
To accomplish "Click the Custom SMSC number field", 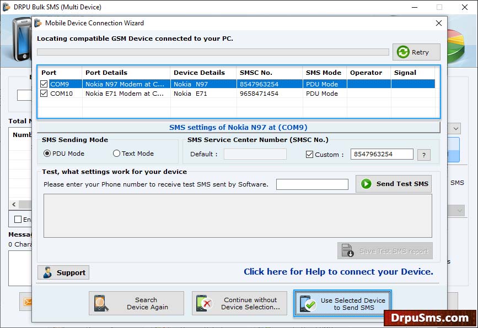I will click(382, 154).
